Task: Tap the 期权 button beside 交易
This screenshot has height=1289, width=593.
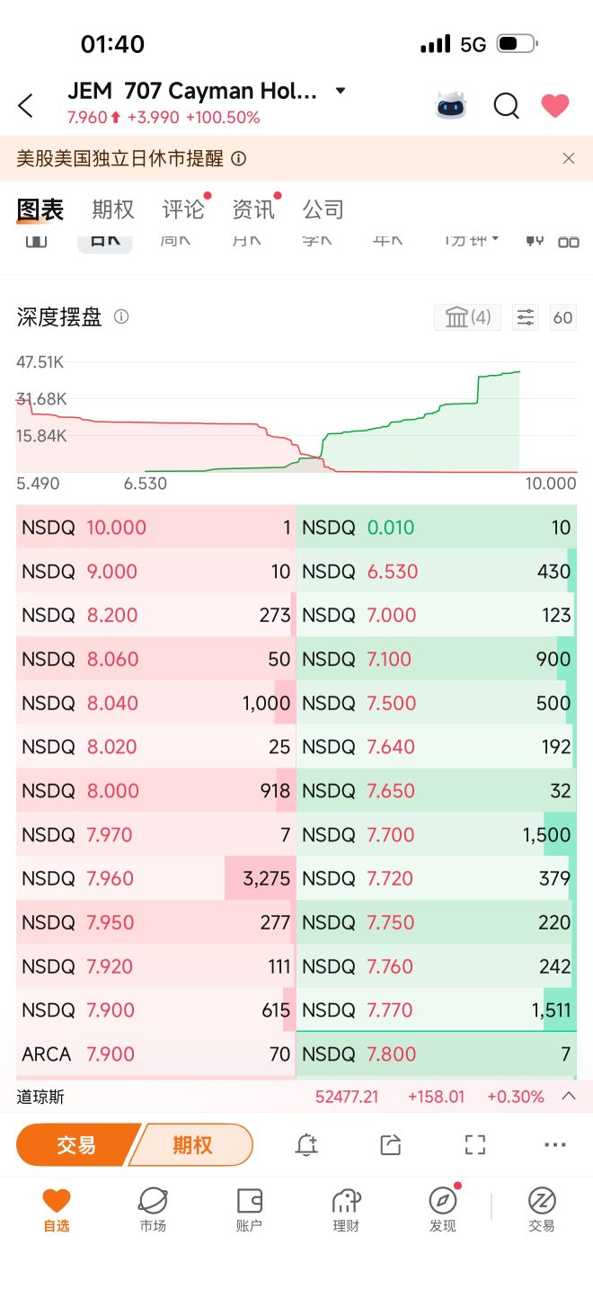Action: pyautogui.click(x=192, y=1144)
